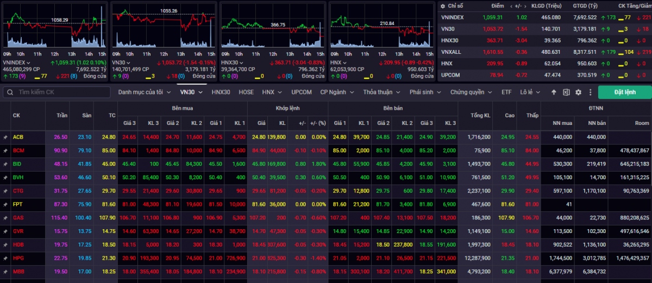This screenshot has width=652, height=283.
Task: Toggle the pin on the GAS row
Action: click(x=5, y=218)
